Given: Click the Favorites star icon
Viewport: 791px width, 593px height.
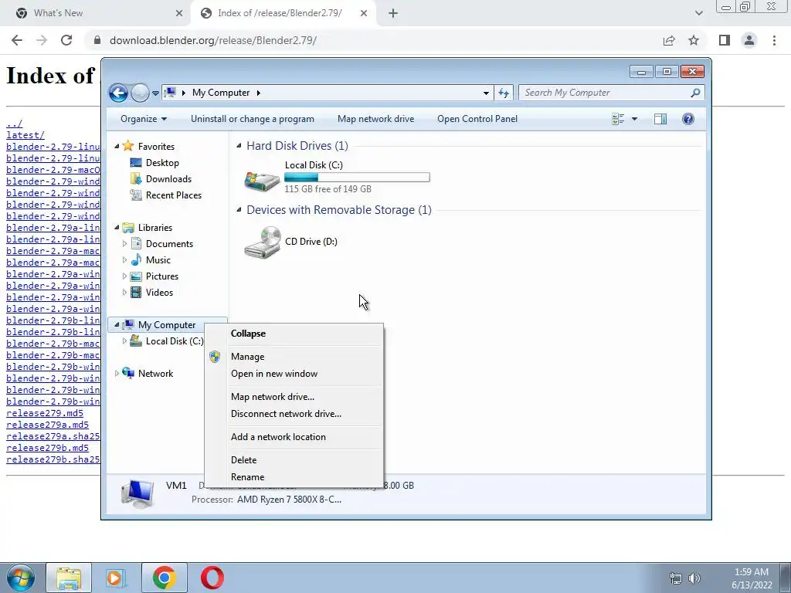Looking at the screenshot, I should [128, 146].
